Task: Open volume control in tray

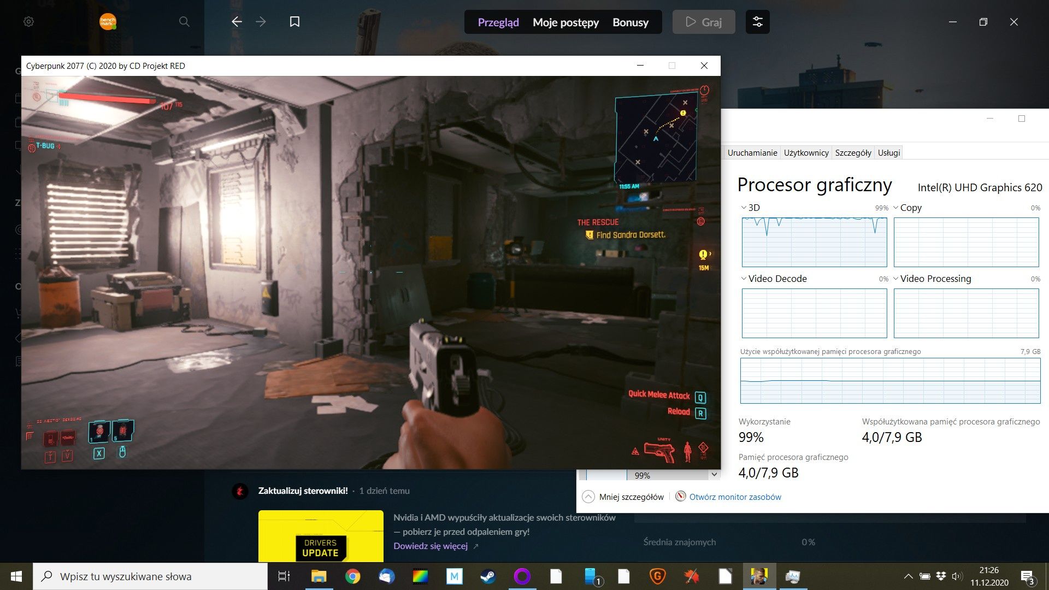Action: pos(957,576)
